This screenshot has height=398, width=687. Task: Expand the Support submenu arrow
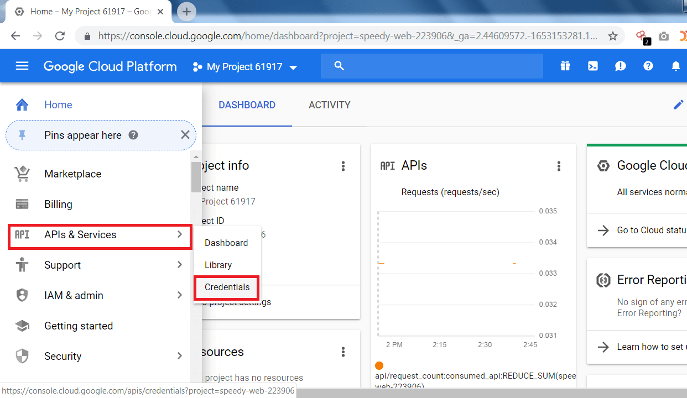point(179,265)
